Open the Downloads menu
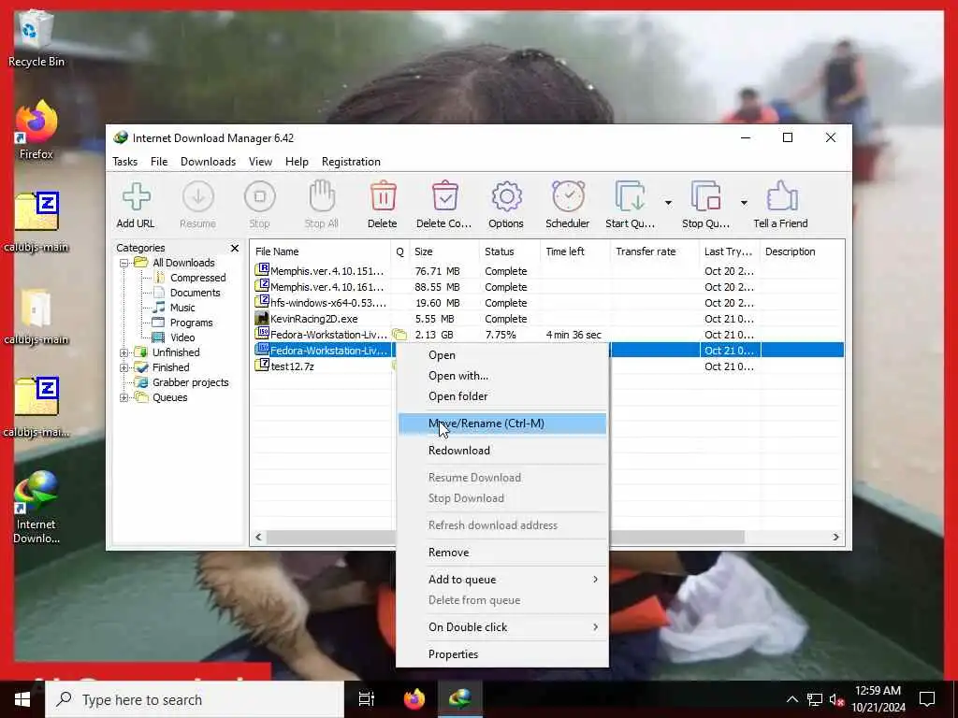This screenshot has height=718, width=958. click(x=208, y=162)
